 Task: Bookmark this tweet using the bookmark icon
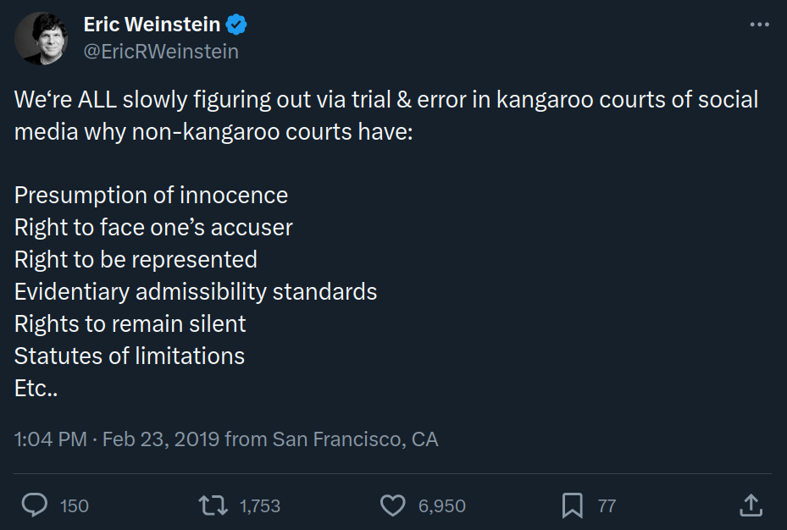pyautogui.click(x=573, y=505)
